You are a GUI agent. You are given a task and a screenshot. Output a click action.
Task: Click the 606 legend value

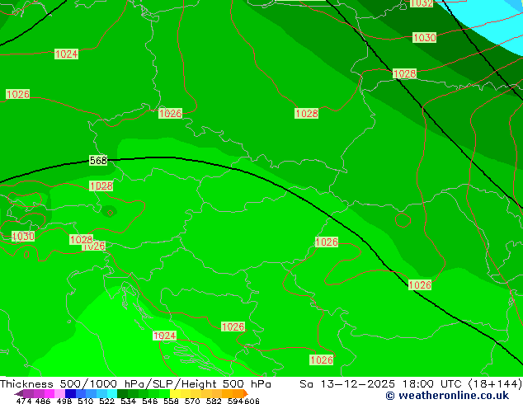coord(251,401)
